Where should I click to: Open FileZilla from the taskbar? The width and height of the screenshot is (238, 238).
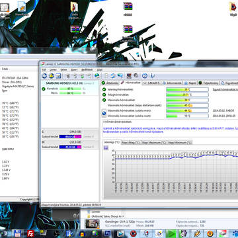point(30,233)
